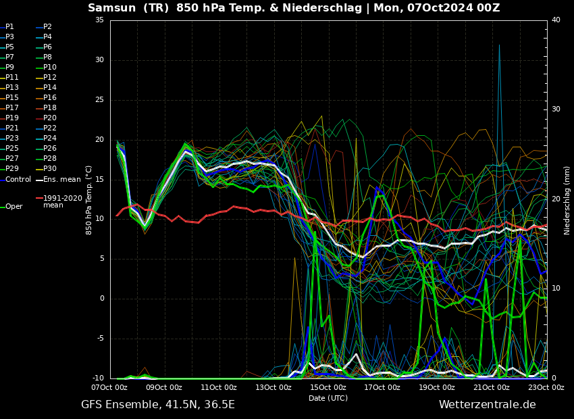
Task: Click the "1991-2020 mean" legend label
Action: click(63, 201)
